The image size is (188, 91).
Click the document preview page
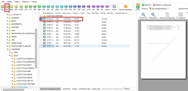point(163,50)
